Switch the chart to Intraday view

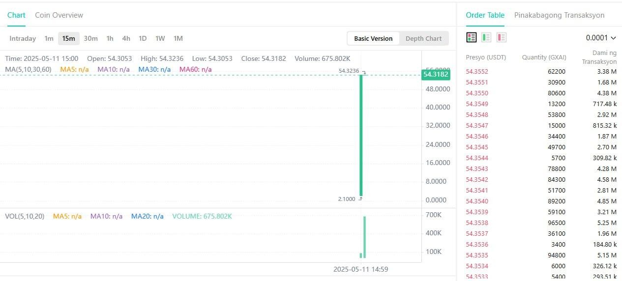coord(23,38)
